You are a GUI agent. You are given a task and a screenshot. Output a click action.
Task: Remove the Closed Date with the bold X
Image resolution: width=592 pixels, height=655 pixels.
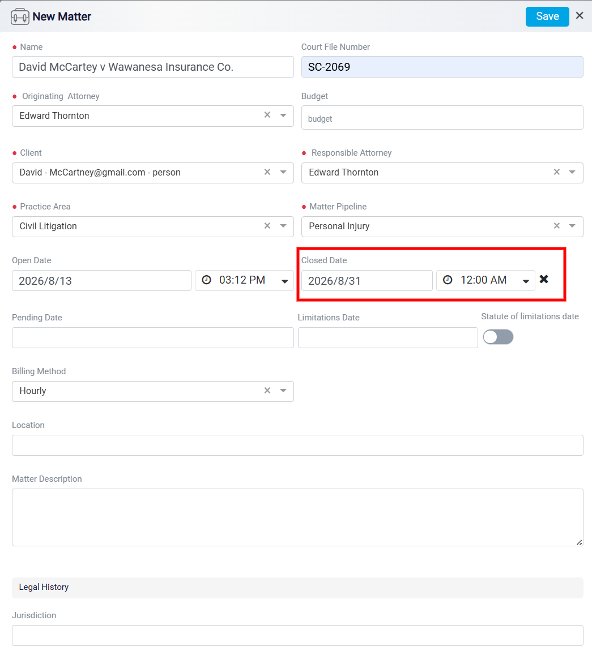coord(543,279)
